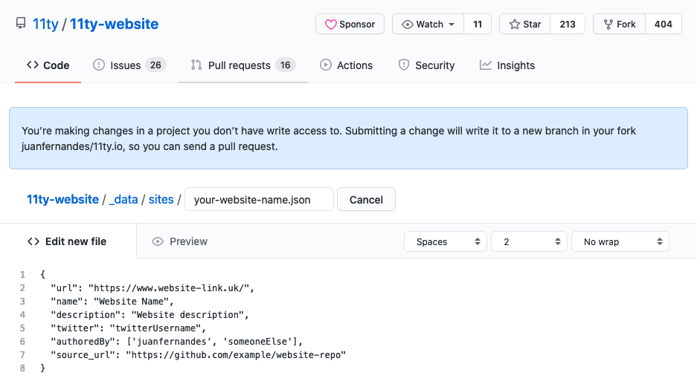View the watchers count 11

pyautogui.click(x=478, y=24)
